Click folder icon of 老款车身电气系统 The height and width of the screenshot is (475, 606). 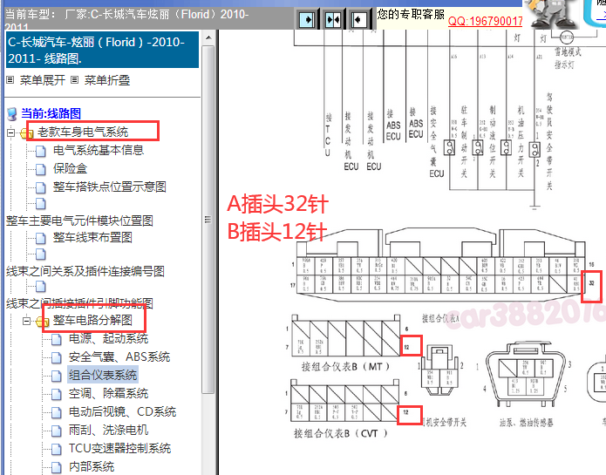[x=26, y=133]
